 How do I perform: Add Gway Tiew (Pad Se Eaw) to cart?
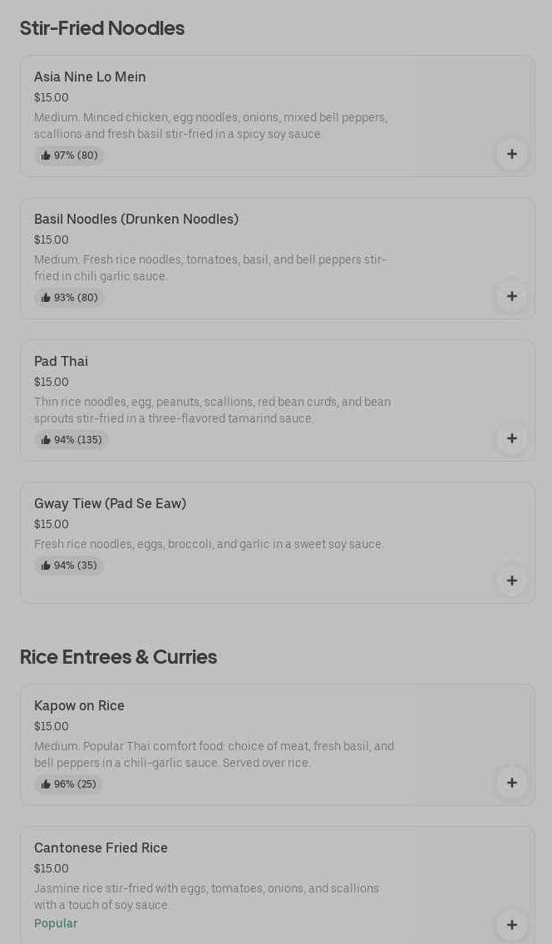tap(511, 581)
